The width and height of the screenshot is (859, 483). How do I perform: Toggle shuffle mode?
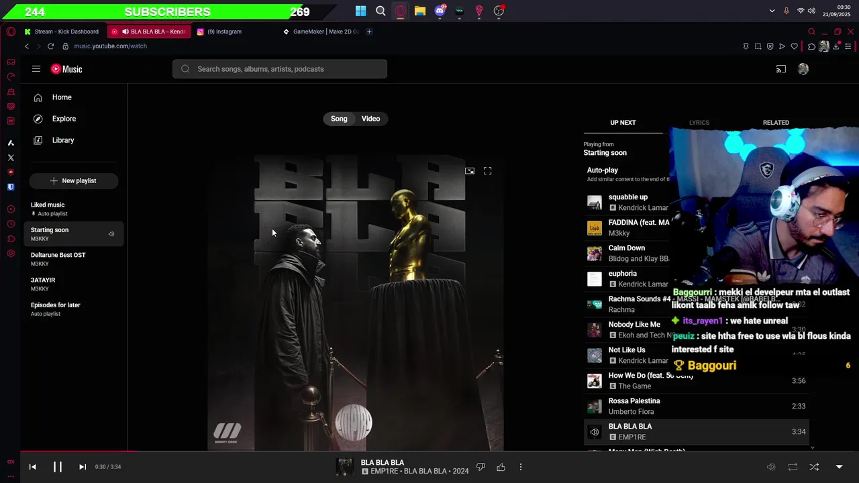point(814,467)
